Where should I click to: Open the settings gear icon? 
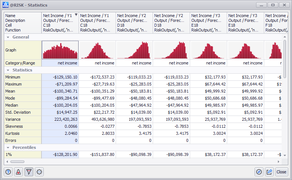pos(39,172)
